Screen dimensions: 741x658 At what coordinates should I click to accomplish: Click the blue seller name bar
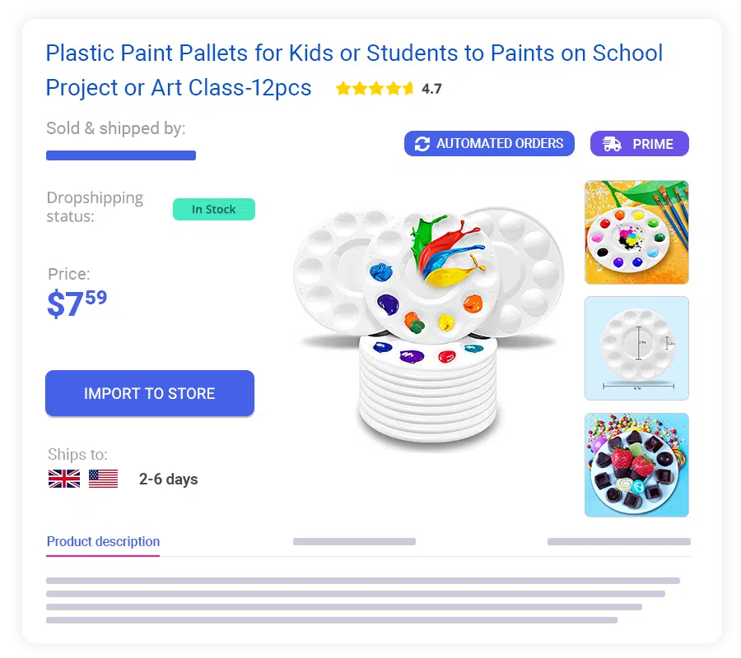[x=121, y=155]
